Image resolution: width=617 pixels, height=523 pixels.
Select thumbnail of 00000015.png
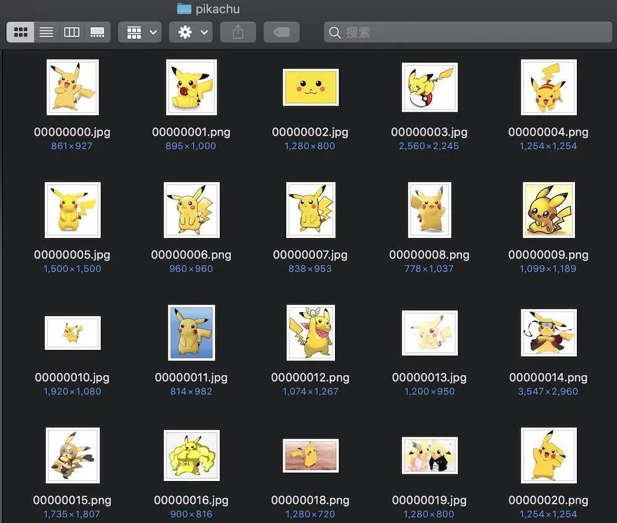click(72, 455)
